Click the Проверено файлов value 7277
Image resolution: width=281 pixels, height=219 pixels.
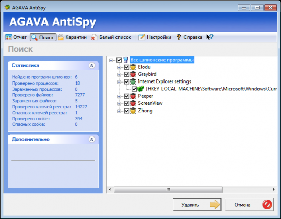[x=80, y=95]
